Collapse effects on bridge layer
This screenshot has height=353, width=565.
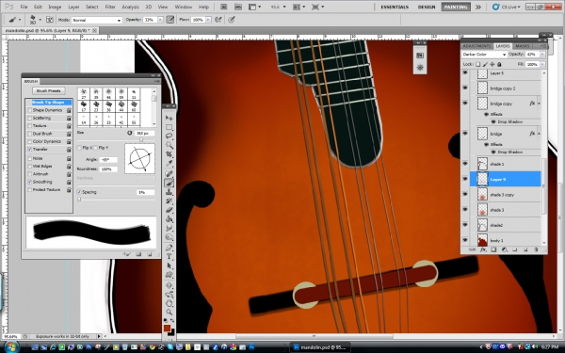539,134
